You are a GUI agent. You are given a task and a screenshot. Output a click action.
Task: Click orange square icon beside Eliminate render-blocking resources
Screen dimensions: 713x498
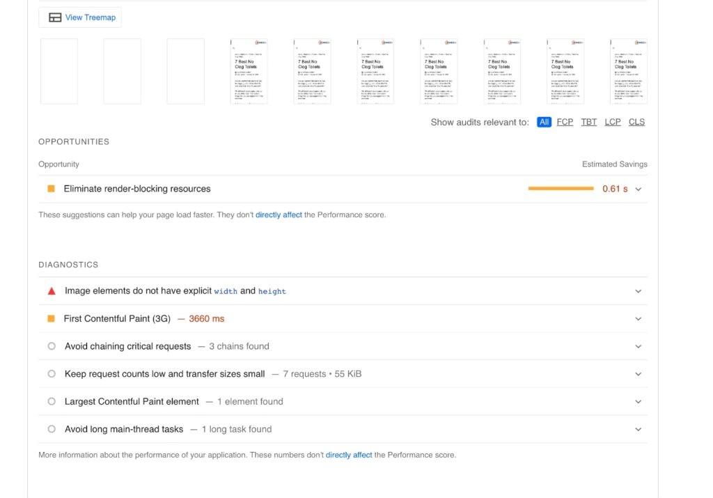click(51, 189)
